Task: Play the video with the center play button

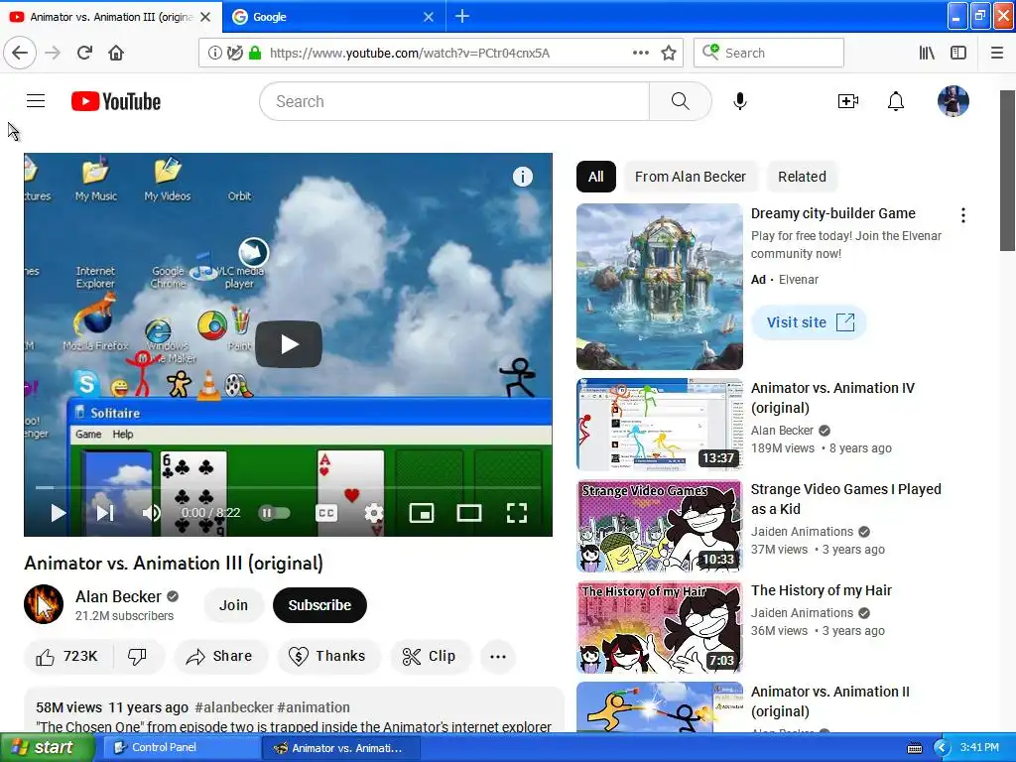Action: point(289,344)
